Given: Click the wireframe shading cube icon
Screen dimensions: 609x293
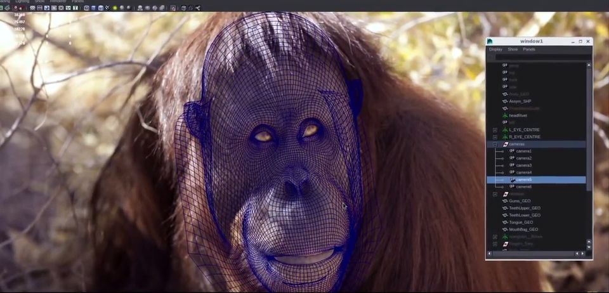Looking at the screenshot, I should 86,8.
